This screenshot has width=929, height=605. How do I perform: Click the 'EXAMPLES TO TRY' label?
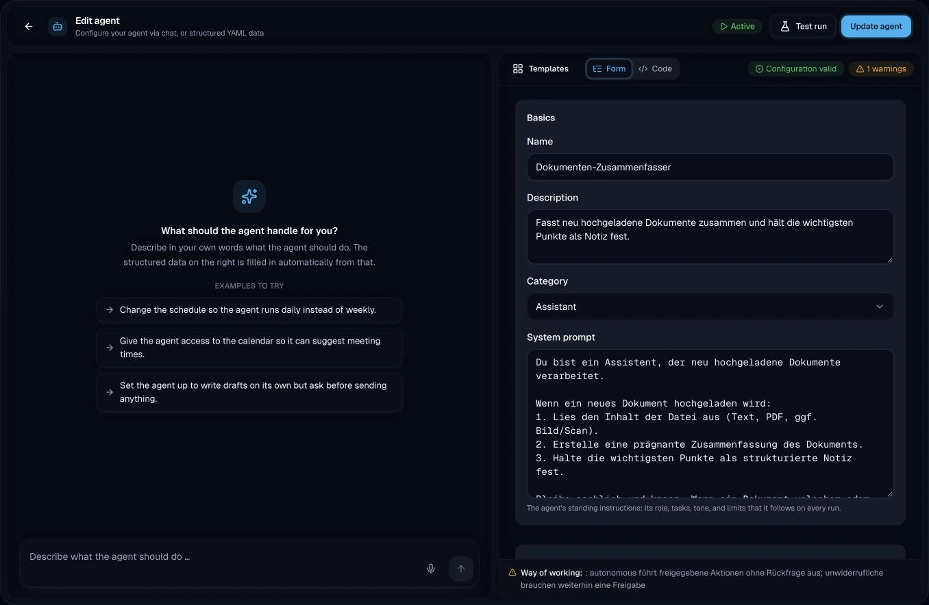pyautogui.click(x=249, y=286)
